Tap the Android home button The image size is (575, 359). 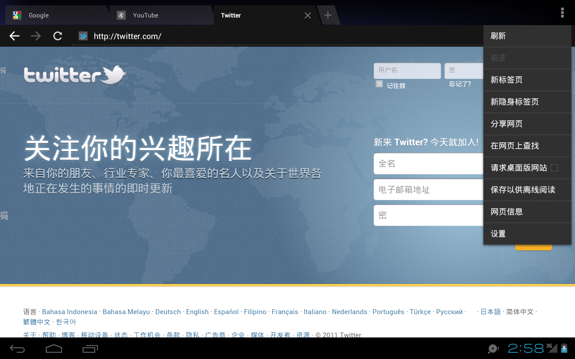[x=54, y=348]
